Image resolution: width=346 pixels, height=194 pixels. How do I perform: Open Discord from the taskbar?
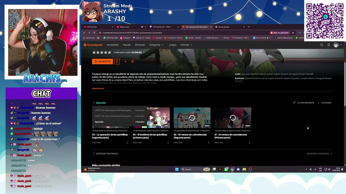click(238, 169)
